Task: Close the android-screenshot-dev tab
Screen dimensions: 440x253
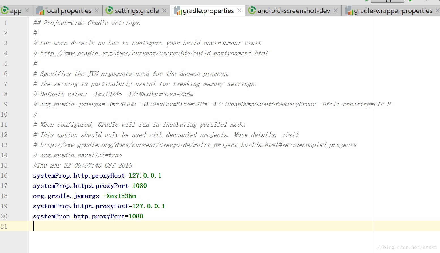Action: (x=336, y=11)
